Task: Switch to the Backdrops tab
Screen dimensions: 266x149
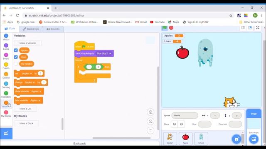Action: (31, 29)
